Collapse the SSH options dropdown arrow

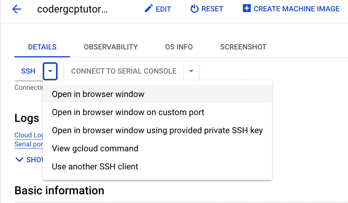pos(50,71)
